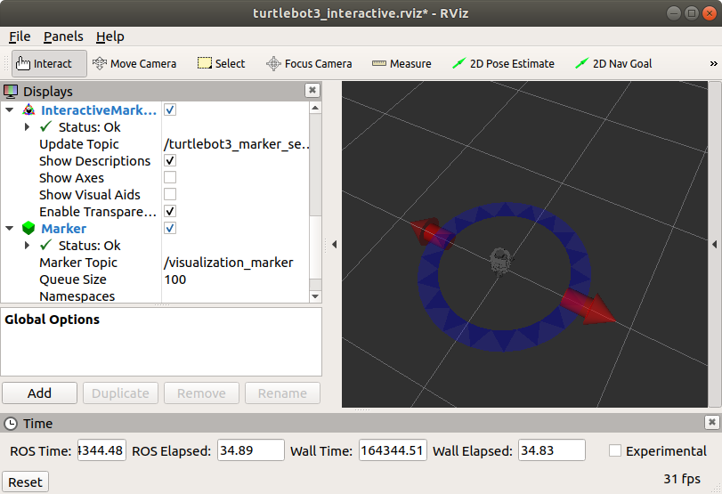Click the Wall Time field
Image resolution: width=722 pixels, height=494 pixels.
(393, 450)
